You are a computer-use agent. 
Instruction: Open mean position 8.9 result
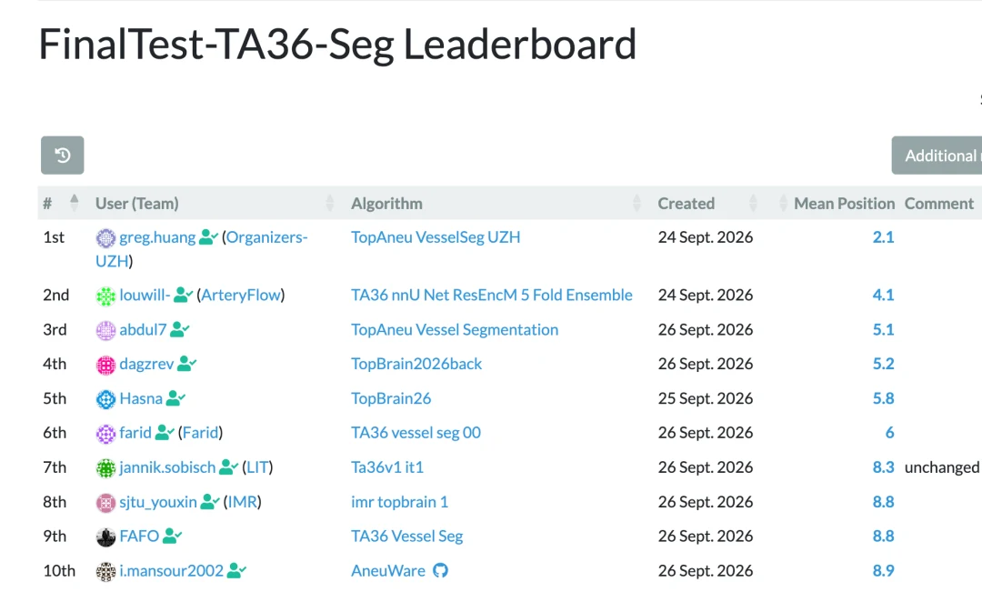pos(883,571)
